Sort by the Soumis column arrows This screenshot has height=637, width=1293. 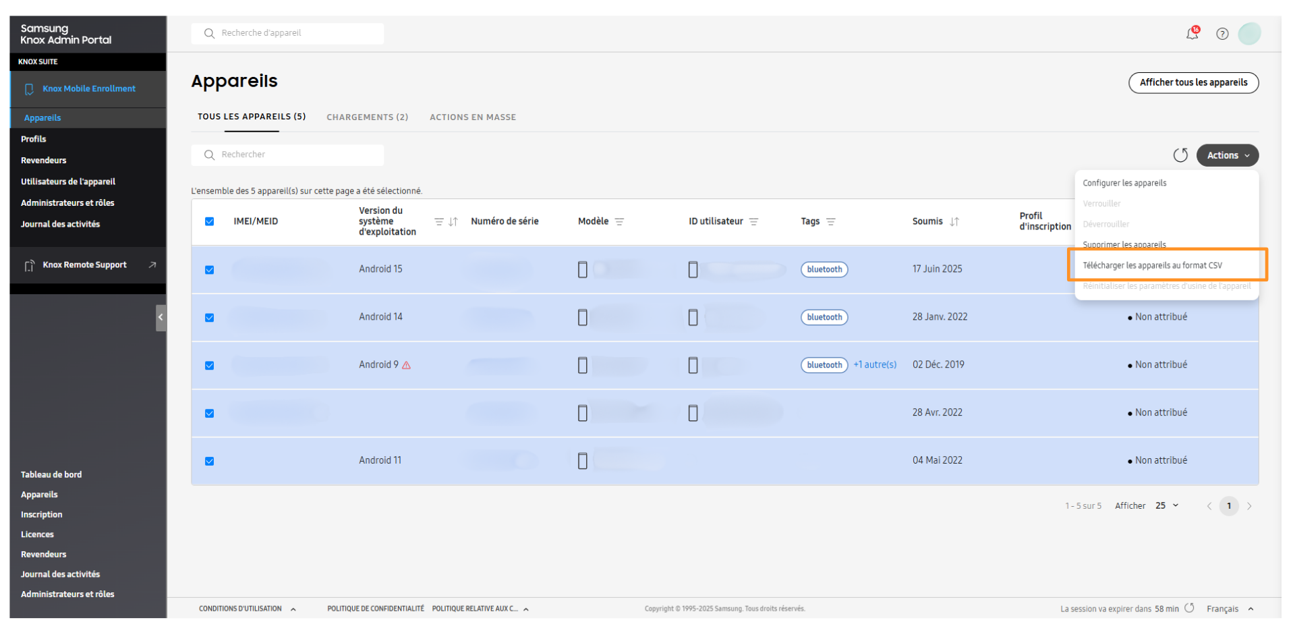[x=954, y=221]
